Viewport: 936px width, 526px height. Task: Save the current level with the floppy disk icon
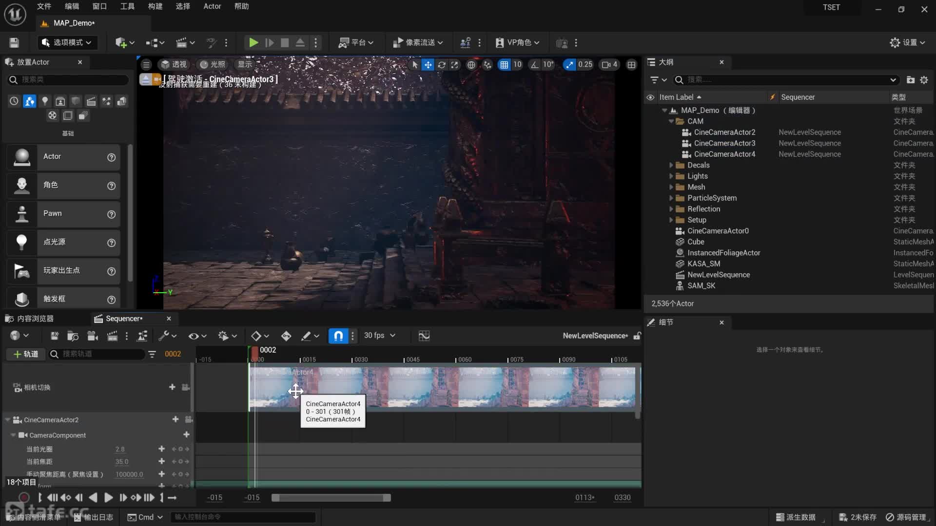click(x=14, y=43)
